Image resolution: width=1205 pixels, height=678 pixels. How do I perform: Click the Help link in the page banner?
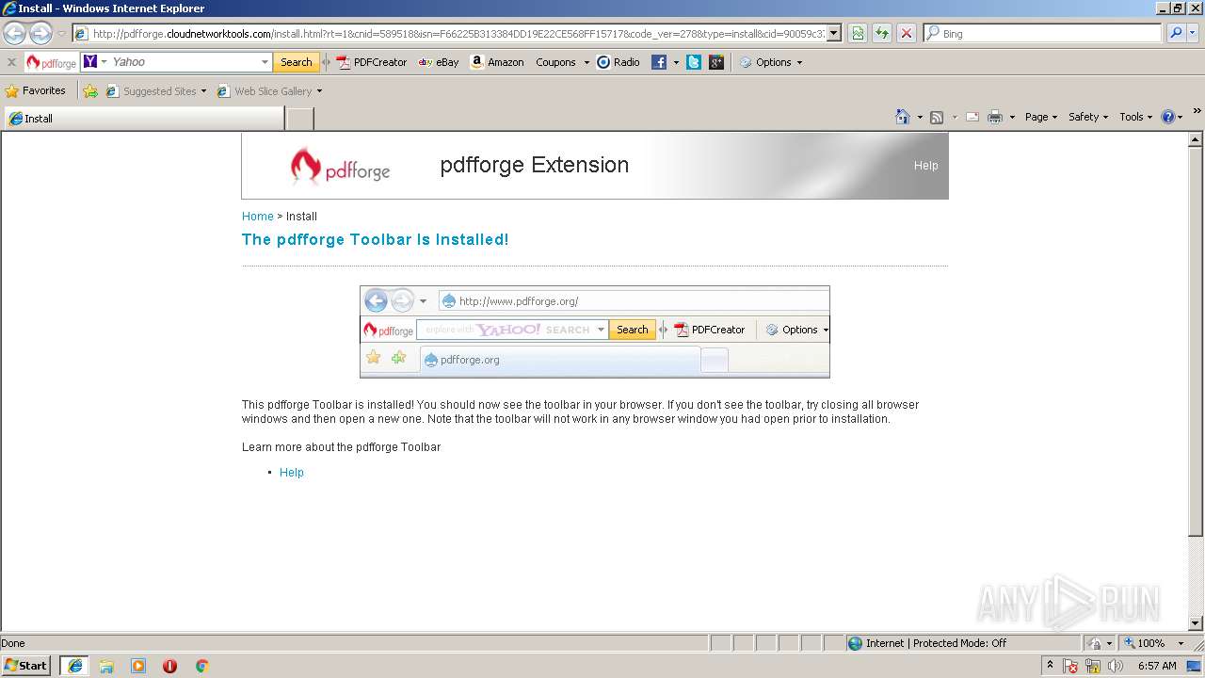coord(925,165)
